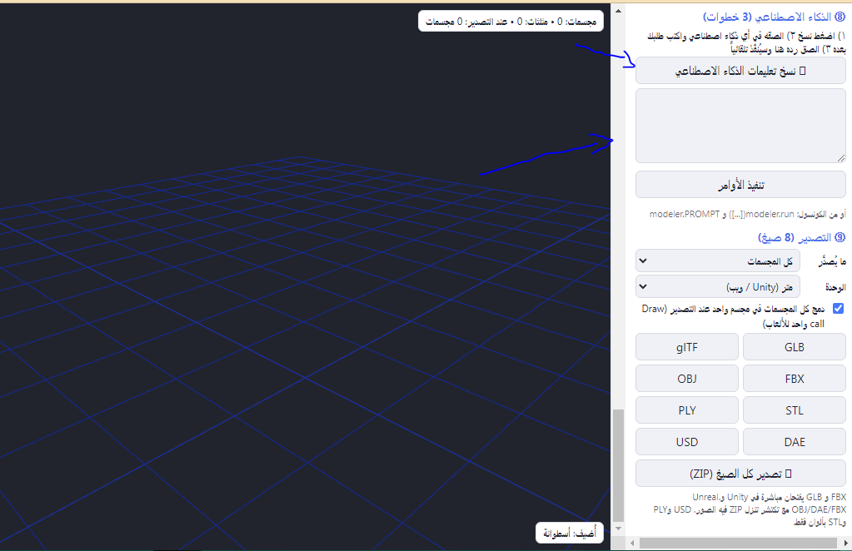Export the model as GLB
Image resolution: width=852 pixels, height=551 pixels.
[x=794, y=347]
